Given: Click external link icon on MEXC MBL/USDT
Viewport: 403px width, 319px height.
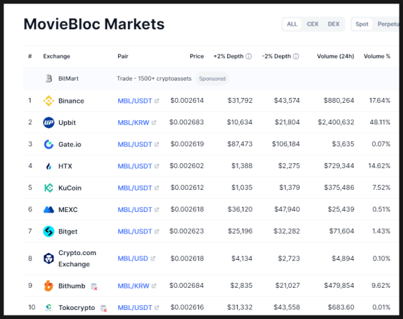Looking at the screenshot, I should click(x=156, y=210).
